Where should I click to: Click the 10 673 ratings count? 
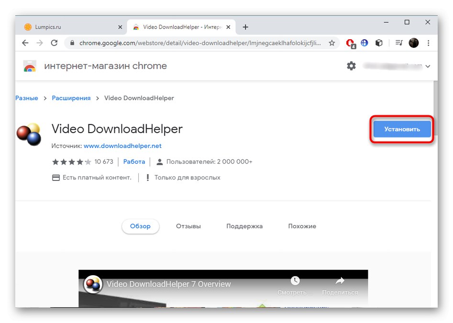pos(104,162)
